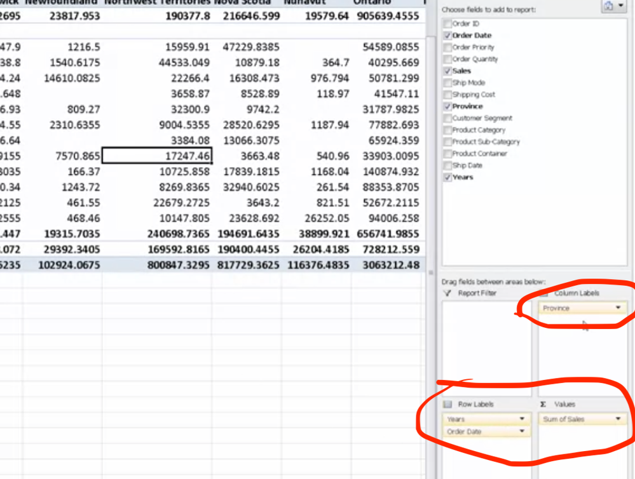Uncheck the Province field checkbox
Image resolution: width=635 pixels, height=479 pixels.
pos(447,107)
